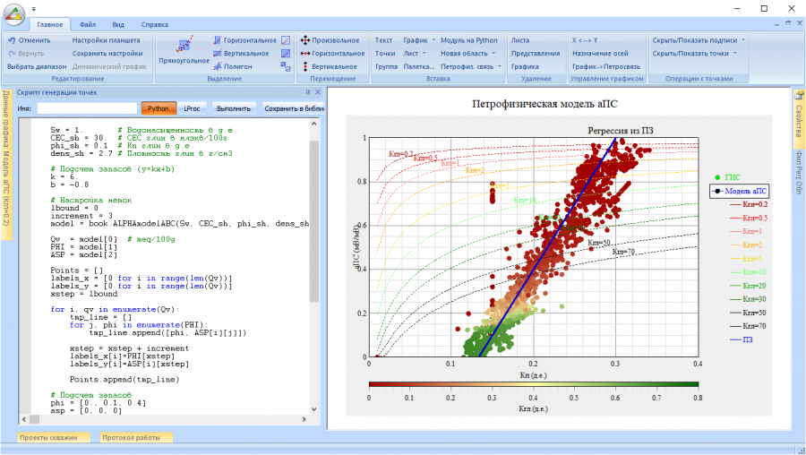Click Листа in the Удаление group
Viewport: 806px width, 455px height.
click(520, 40)
